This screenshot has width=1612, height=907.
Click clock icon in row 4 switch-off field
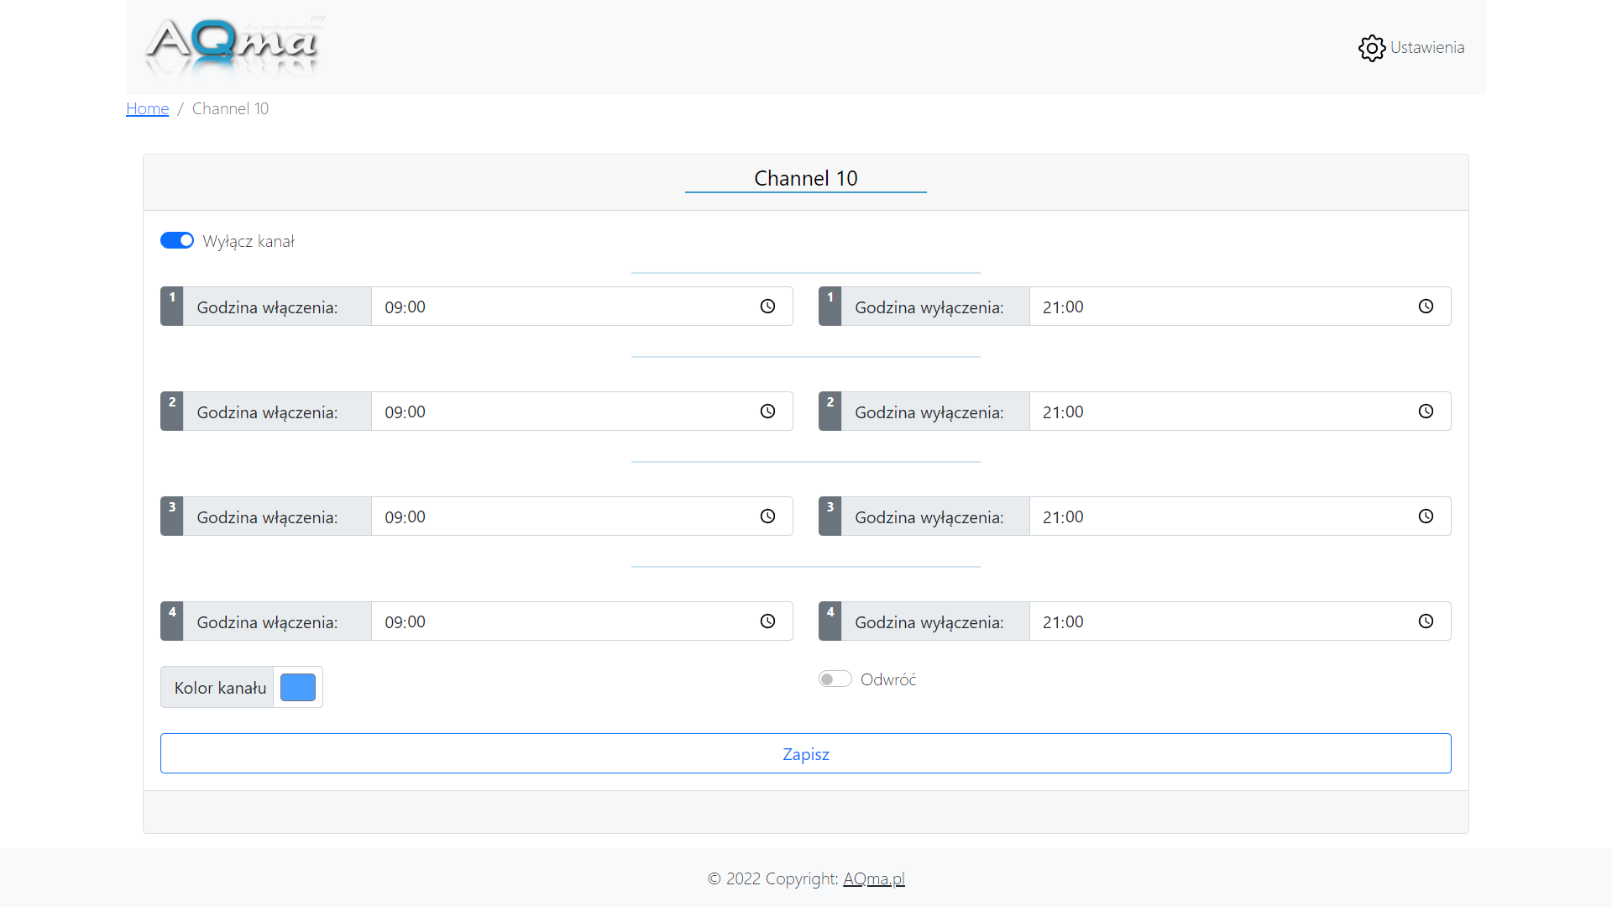(1426, 621)
